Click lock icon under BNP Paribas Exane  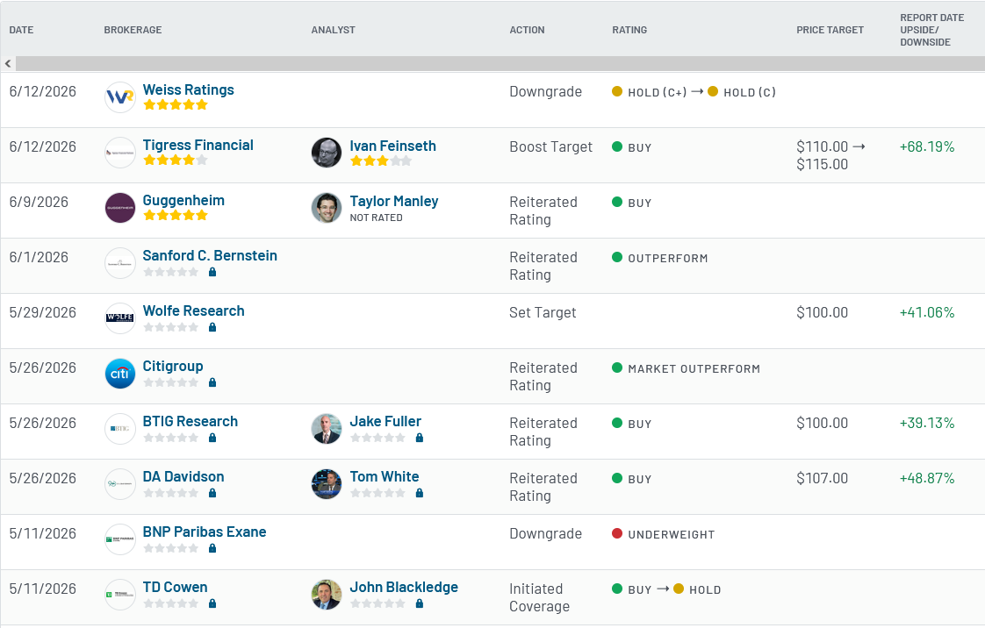point(212,548)
